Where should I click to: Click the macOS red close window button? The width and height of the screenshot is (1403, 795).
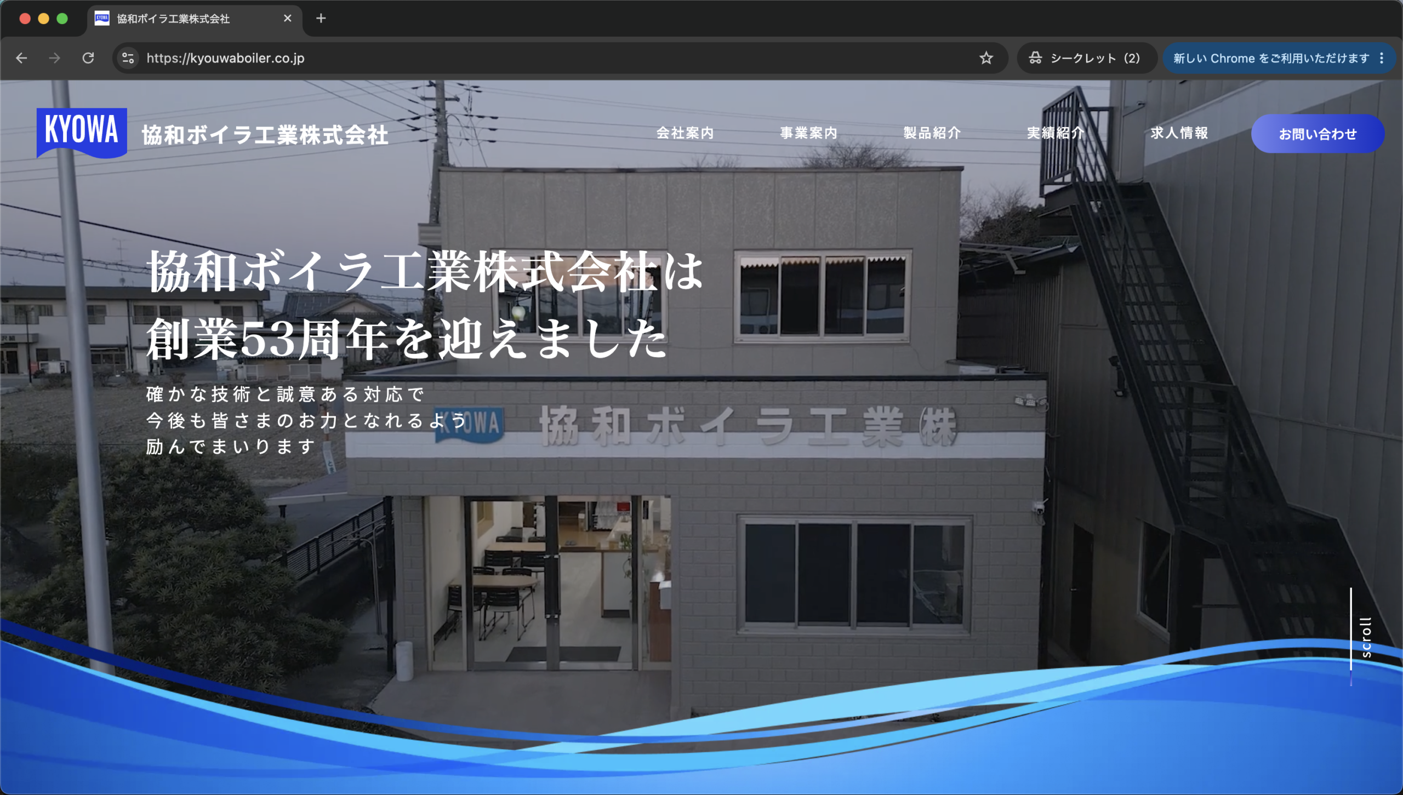pyautogui.click(x=25, y=19)
